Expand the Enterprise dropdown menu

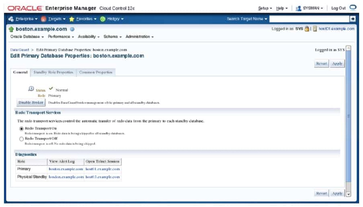(27, 19)
